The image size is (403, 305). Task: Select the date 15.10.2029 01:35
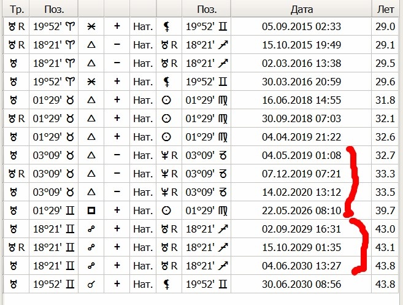pos(301,247)
